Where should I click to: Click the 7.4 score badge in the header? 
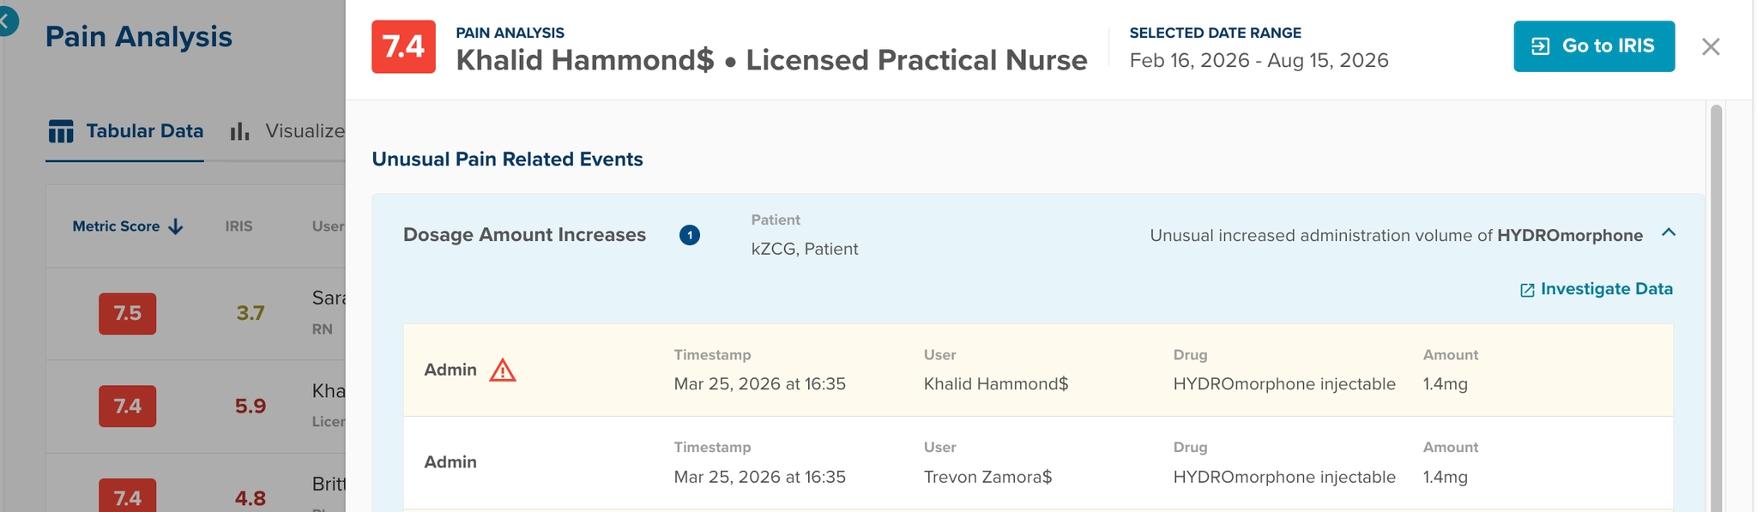pyautogui.click(x=403, y=46)
